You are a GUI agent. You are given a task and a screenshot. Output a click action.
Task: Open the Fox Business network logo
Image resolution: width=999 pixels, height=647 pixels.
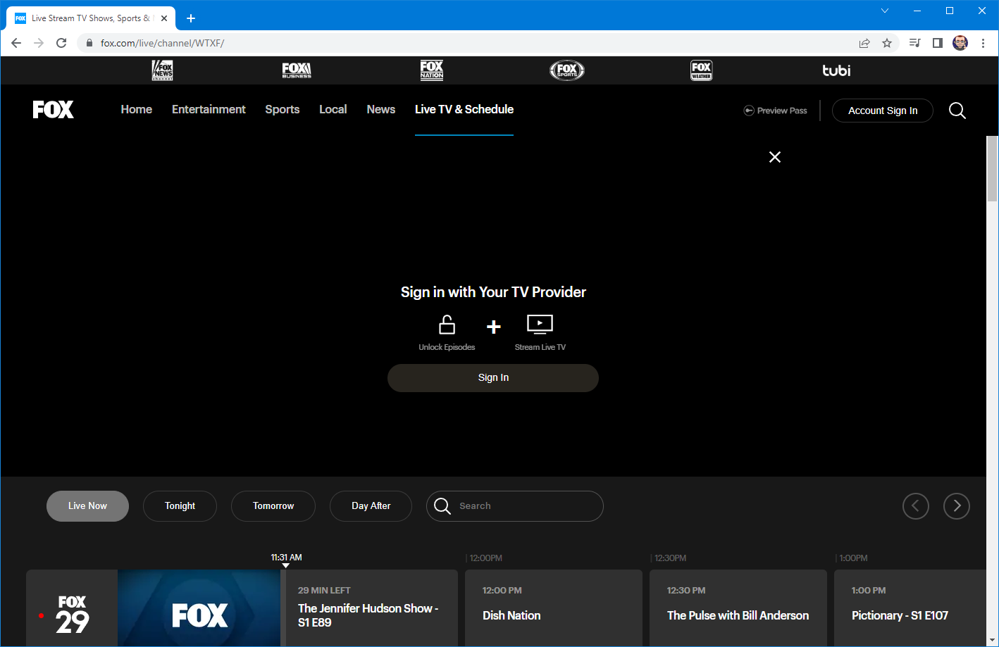(x=297, y=70)
